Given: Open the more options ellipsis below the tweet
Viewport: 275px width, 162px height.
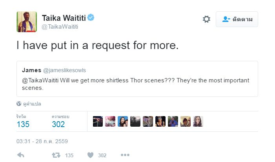Looking at the screenshot, I should click(x=125, y=155).
